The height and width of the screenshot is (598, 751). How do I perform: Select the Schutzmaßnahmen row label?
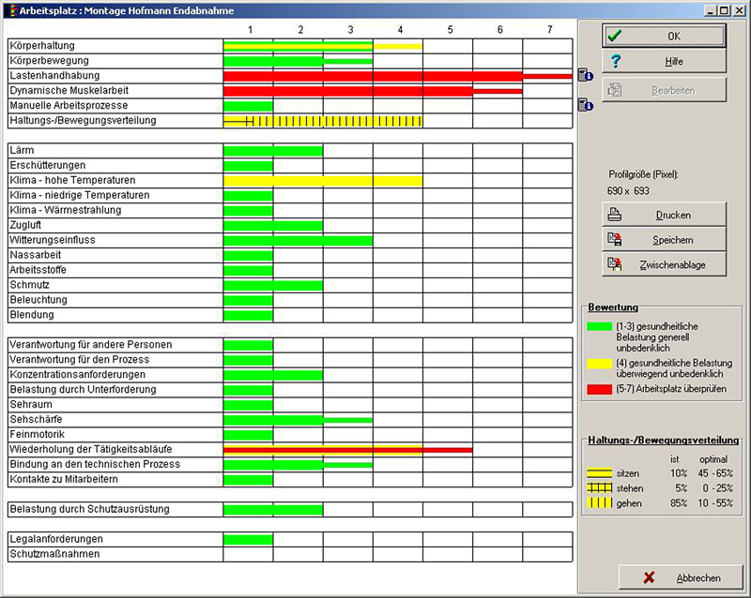[56, 555]
